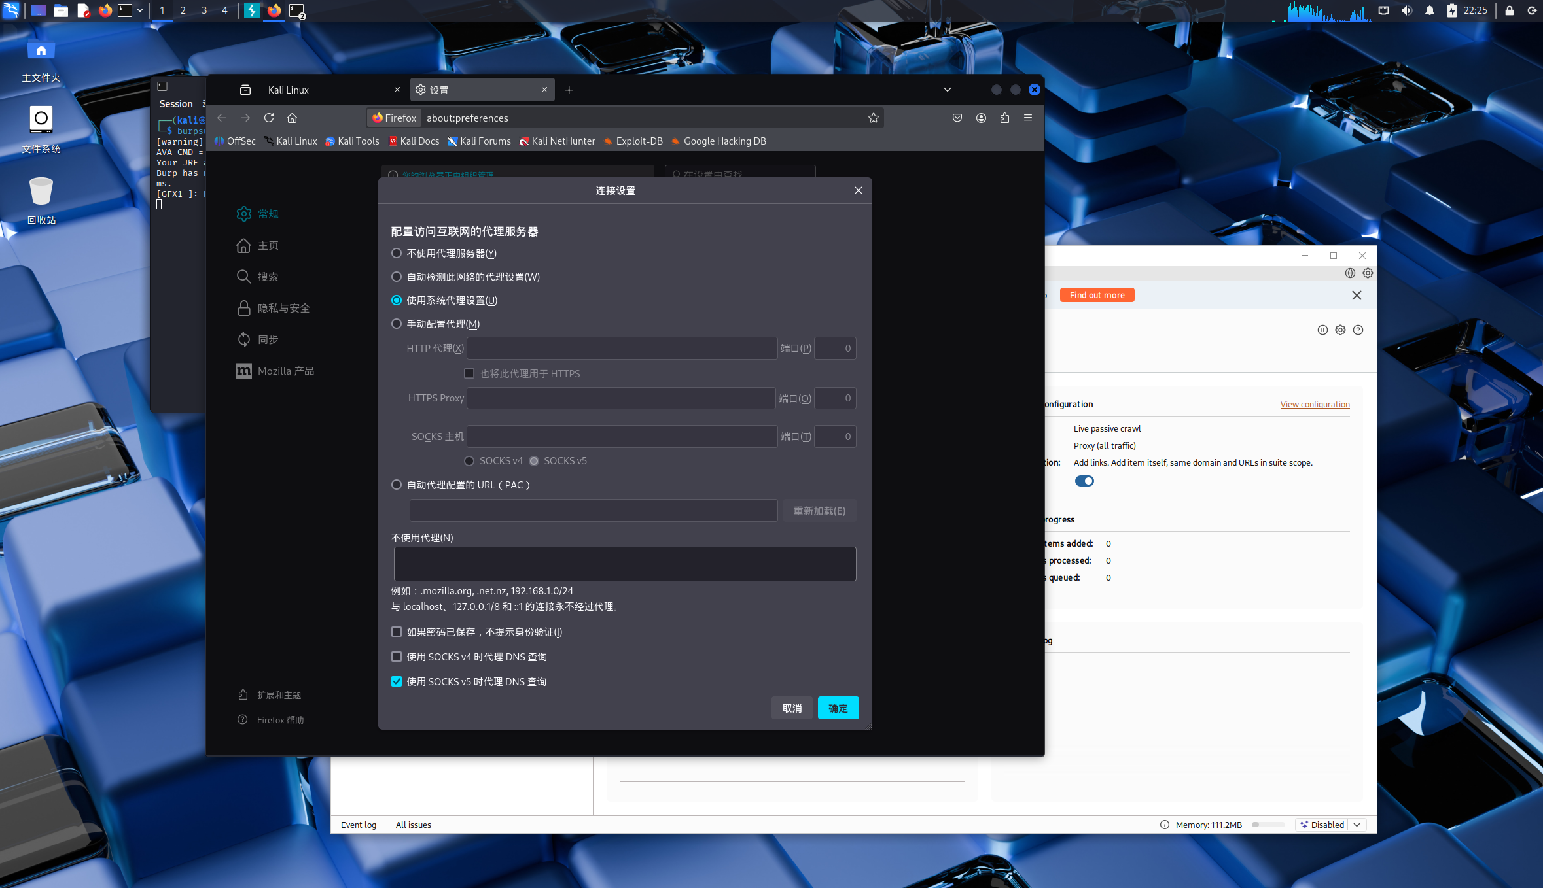The width and height of the screenshot is (1543, 888).
Task: Select the manual proxy configuration radio button
Action: [x=397, y=324]
